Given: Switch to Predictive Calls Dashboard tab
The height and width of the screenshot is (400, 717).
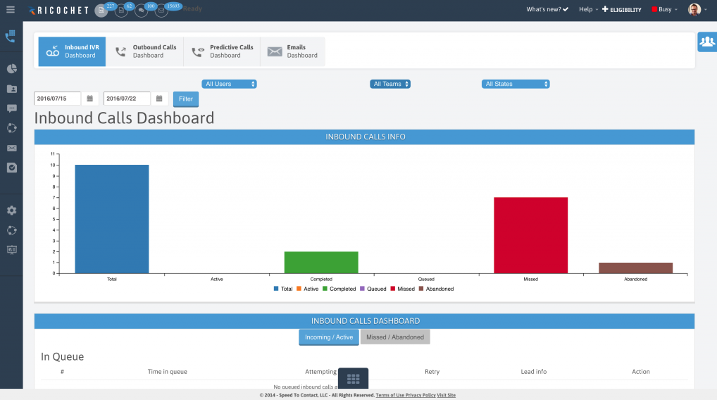Looking at the screenshot, I should click(x=222, y=51).
